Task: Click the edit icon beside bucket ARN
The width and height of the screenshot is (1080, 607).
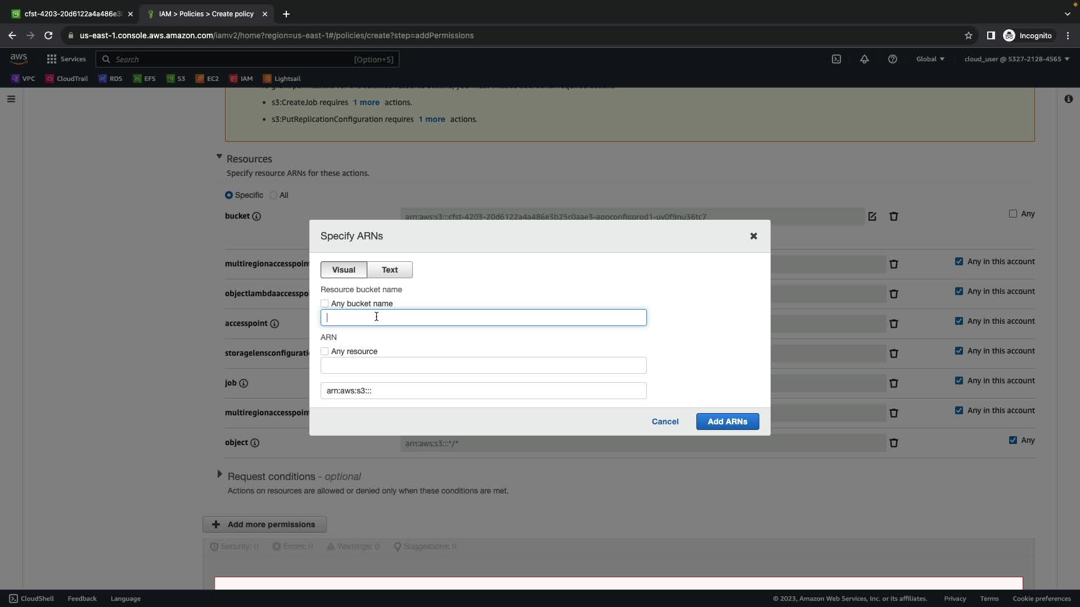Action: pos(872,216)
